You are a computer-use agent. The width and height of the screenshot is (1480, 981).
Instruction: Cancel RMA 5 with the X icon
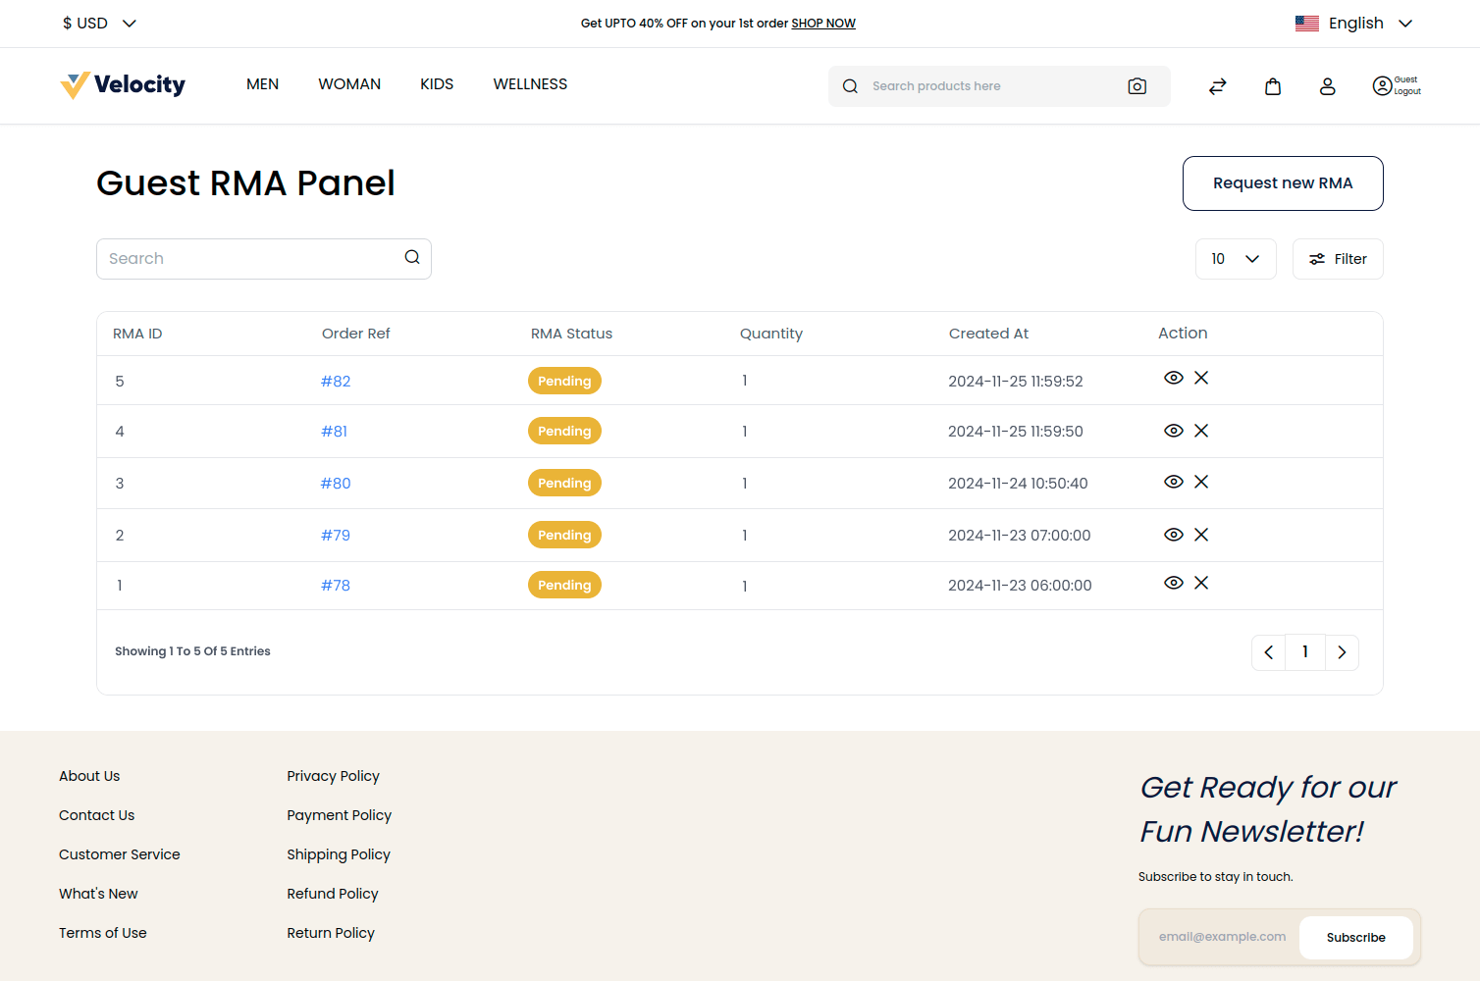click(x=1201, y=378)
